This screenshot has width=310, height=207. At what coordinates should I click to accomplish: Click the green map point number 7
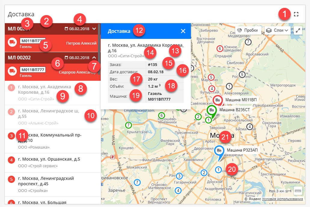(128, 125)
